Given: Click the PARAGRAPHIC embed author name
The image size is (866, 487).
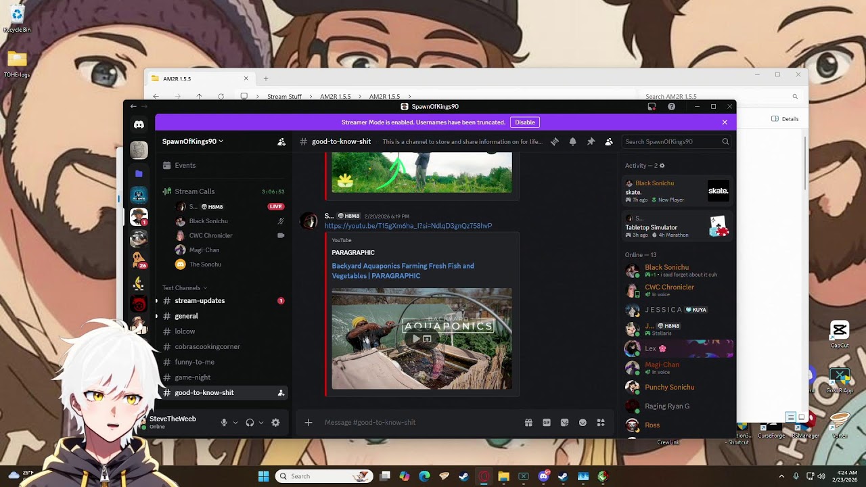Looking at the screenshot, I should [353, 253].
